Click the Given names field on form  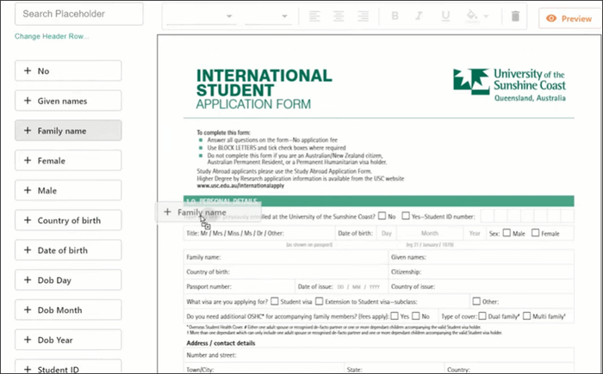point(481,257)
